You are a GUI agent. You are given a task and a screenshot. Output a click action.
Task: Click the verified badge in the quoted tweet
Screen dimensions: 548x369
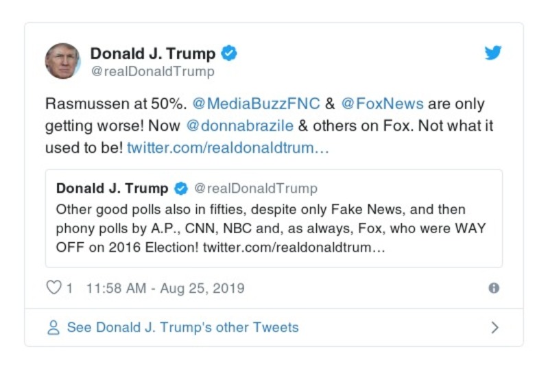pyautogui.click(x=182, y=188)
